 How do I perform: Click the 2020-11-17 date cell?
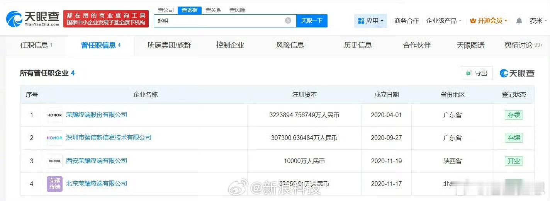tap(386, 184)
